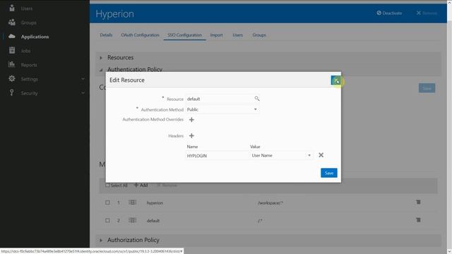Open the Users tab of Hyperion
452x254 pixels.
click(x=237, y=35)
